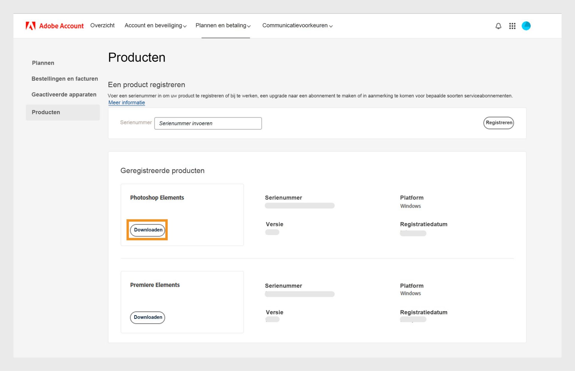Image resolution: width=575 pixels, height=371 pixels.
Task: Click Platform value Windows for Photoshop Elements
Action: [x=410, y=206]
